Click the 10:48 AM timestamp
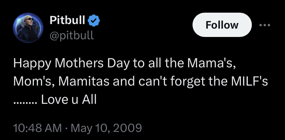Screen dimensions: 285x140 (37, 128)
